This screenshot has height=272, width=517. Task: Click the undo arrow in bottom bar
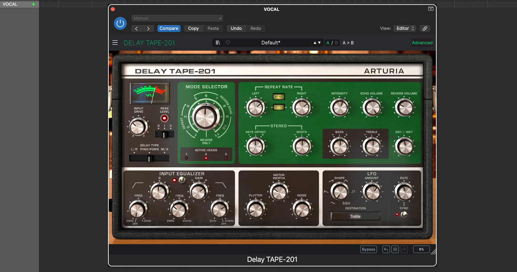pos(386,249)
